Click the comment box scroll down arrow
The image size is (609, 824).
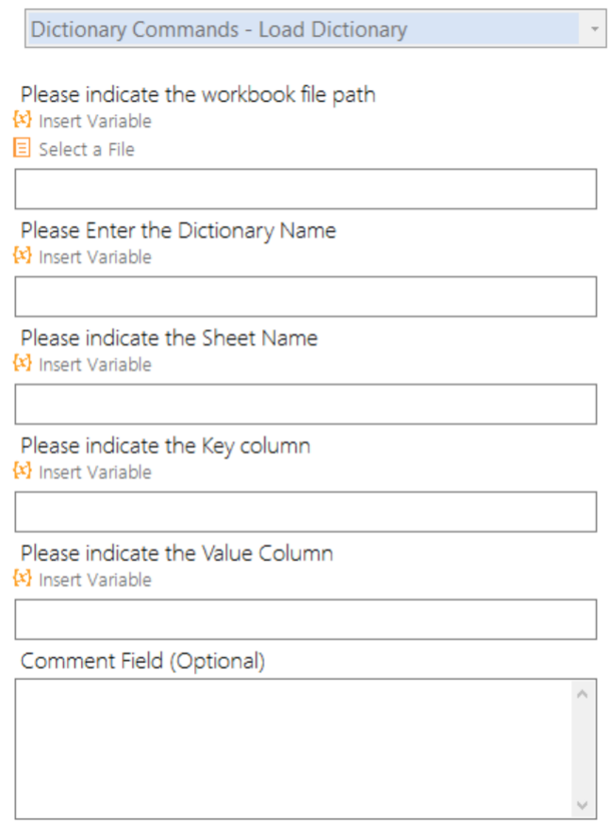(x=582, y=804)
